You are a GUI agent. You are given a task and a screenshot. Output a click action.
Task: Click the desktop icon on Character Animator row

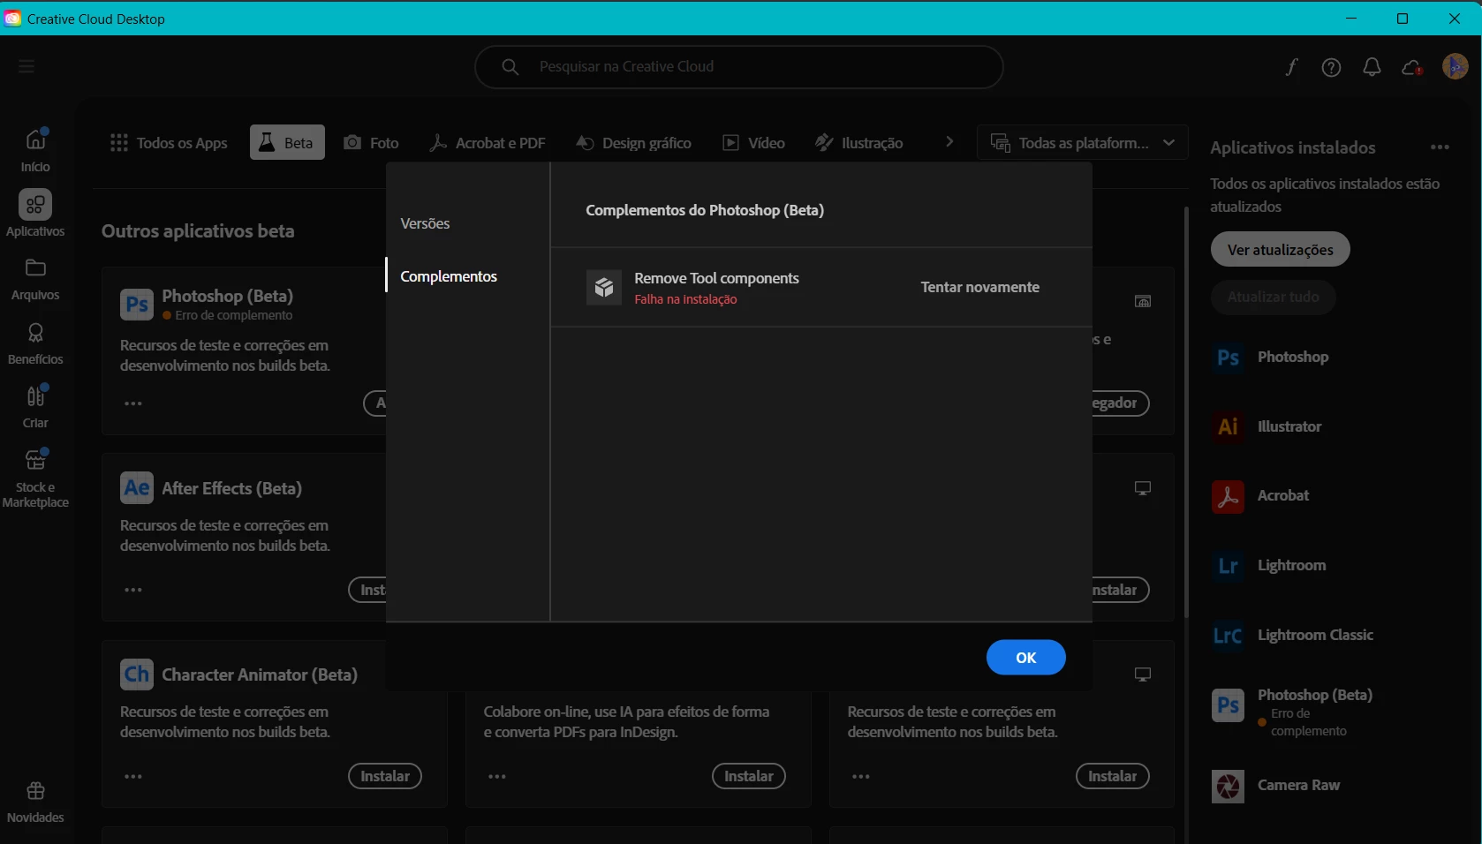click(x=1143, y=674)
